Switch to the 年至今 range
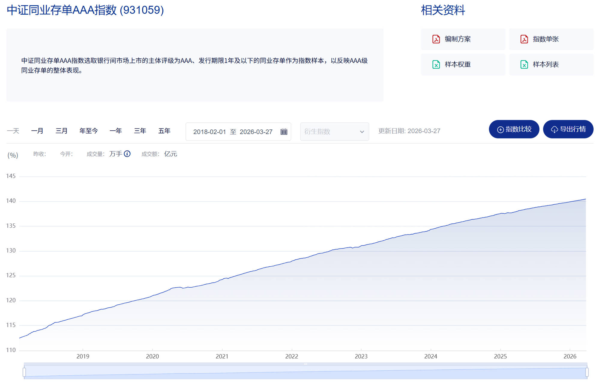Screen dimensions: 596x382 [89, 131]
